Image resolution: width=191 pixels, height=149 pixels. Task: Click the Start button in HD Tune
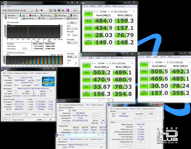72,23
